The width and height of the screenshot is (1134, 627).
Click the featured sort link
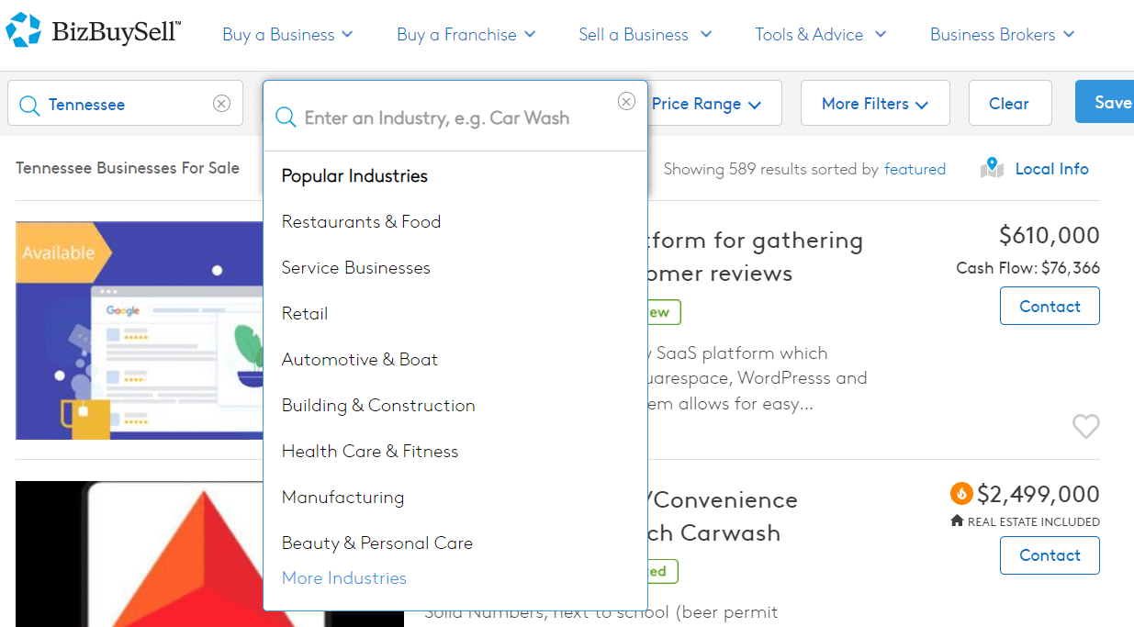[x=915, y=169]
